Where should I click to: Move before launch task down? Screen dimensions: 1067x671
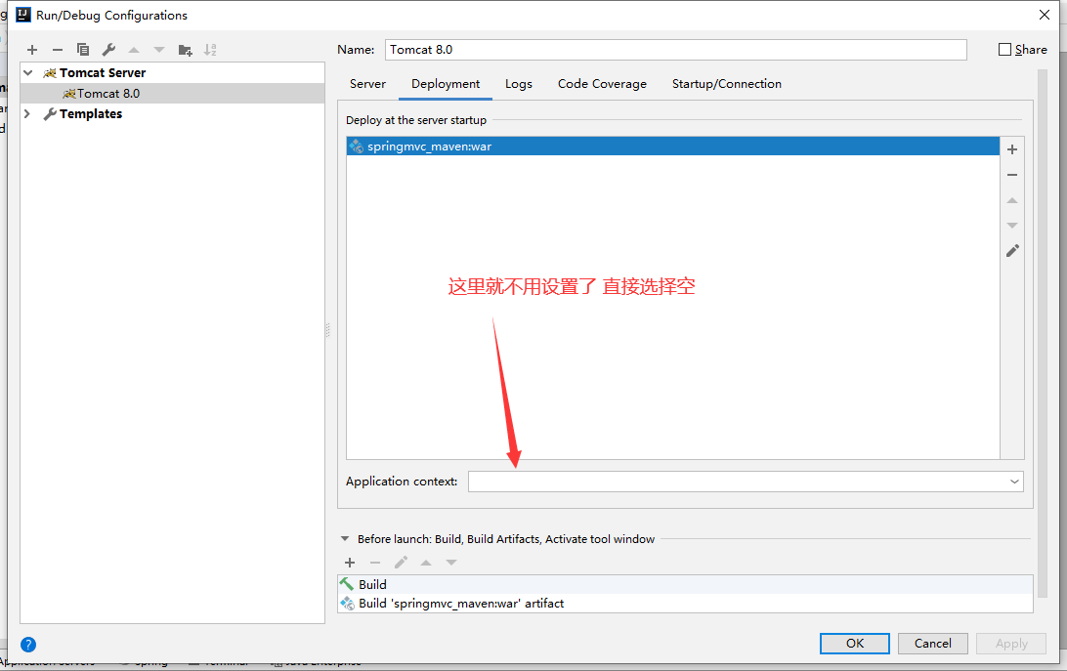point(451,563)
